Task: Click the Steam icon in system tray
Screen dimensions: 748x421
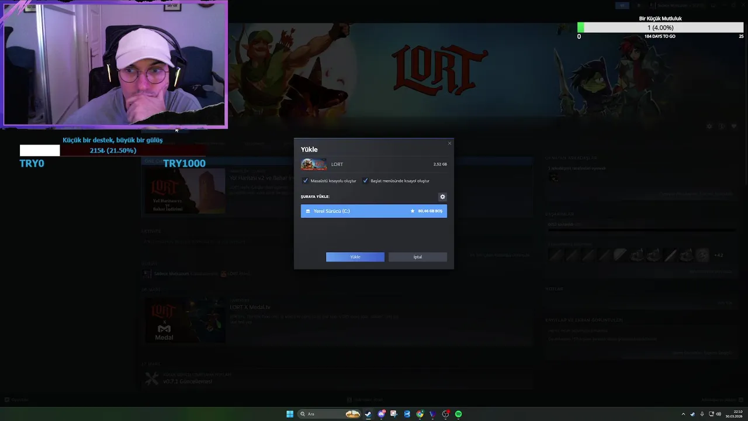Action: (x=692, y=414)
